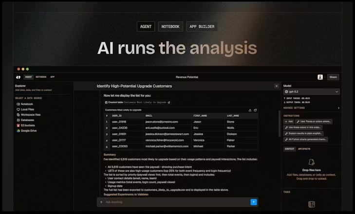Expand the Advance Settings section
The width and height of the screenshot is (355, 214).
point(311,108)
